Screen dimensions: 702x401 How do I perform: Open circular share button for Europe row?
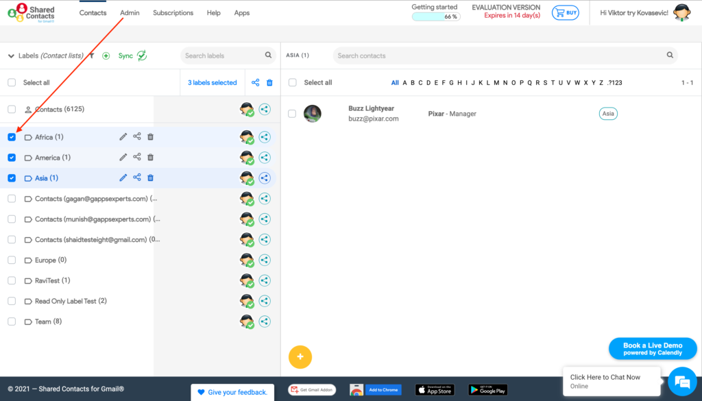click(x=265, y=260)
